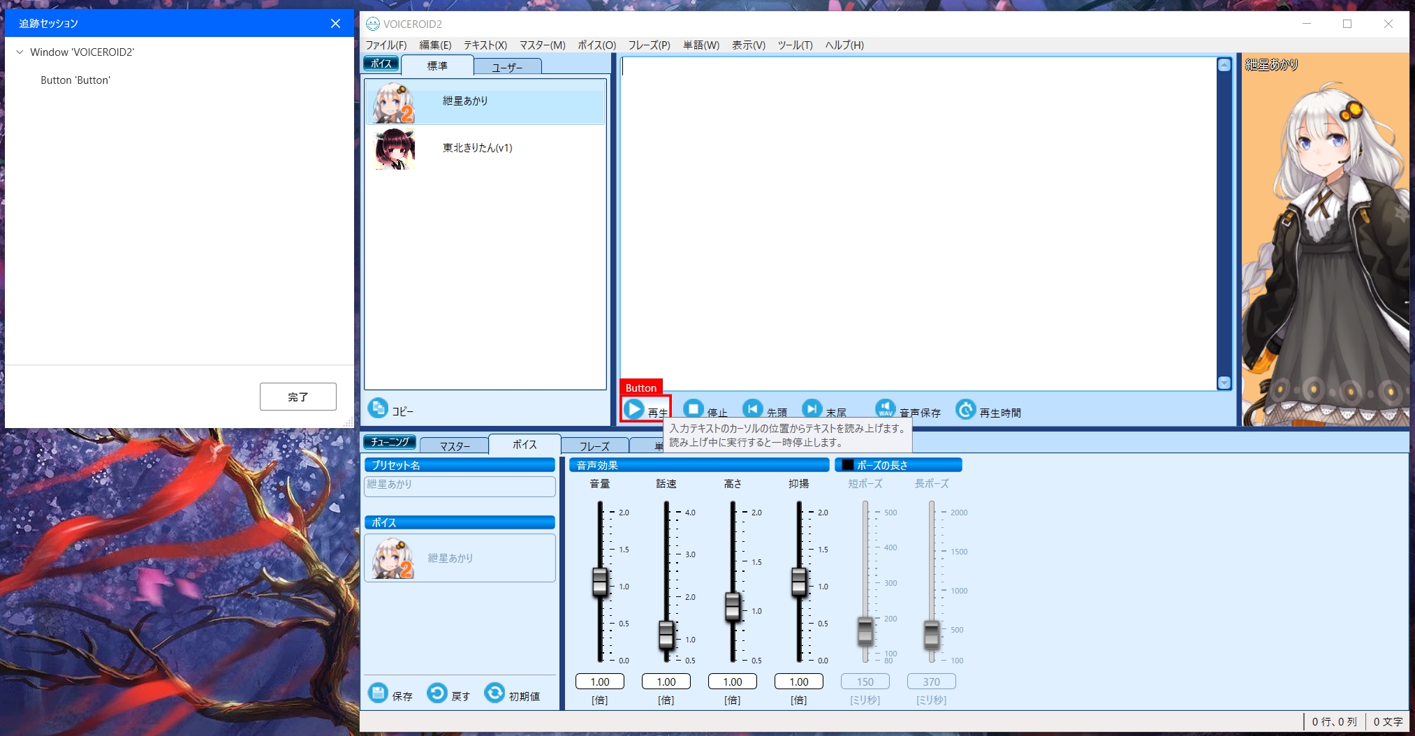Viewport: 1415px width, 736px height.
Task: Click the 長ポーズ slider handle
Action: click(932, 634)
